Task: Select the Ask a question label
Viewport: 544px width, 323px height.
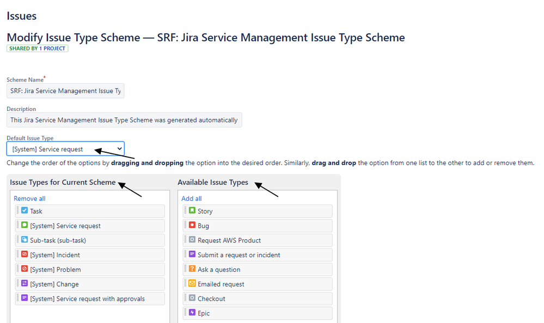Action: [x=219, y=270]
